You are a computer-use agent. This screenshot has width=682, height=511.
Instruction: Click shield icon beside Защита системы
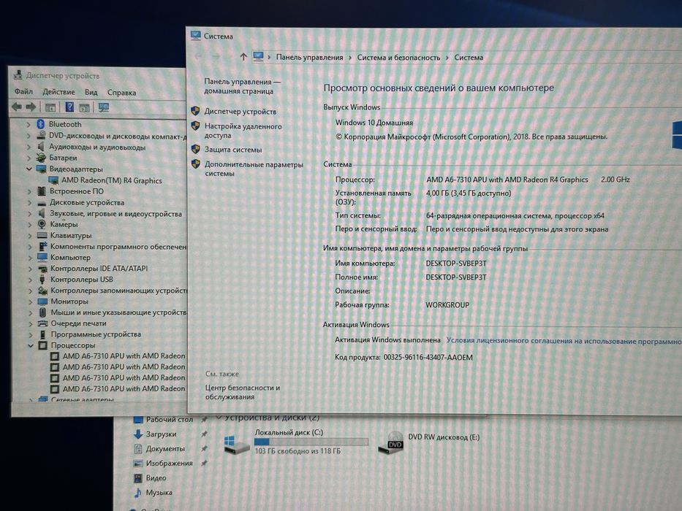196,149
